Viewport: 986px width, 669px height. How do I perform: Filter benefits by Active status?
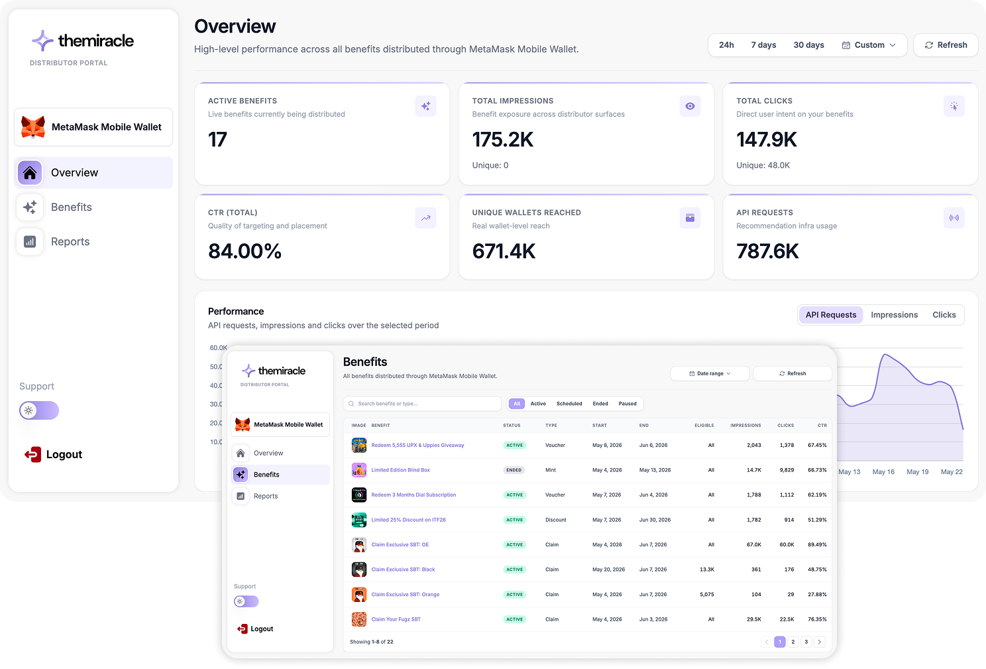(x=538, y=404)
